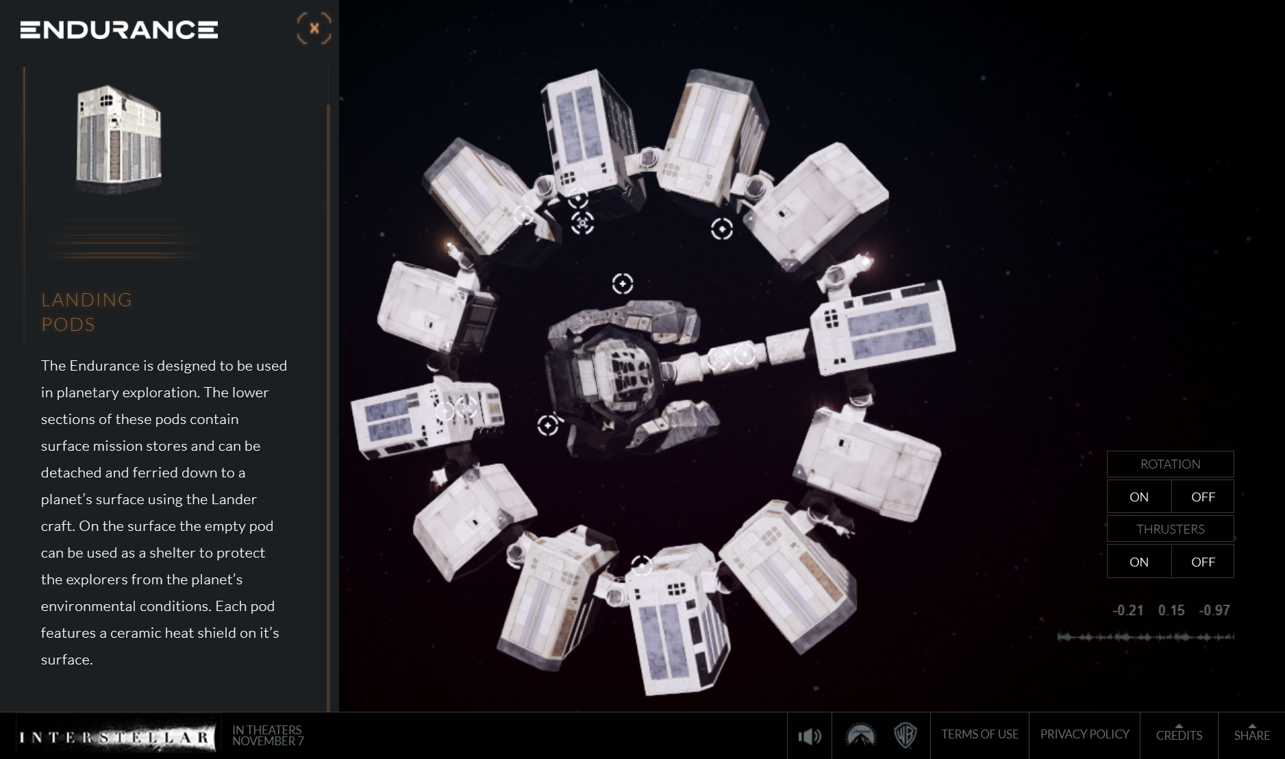This screenshot has width=1285, height=759.
Task: Mute sound with the speaker icon
Action: click(x=810, y=736)
